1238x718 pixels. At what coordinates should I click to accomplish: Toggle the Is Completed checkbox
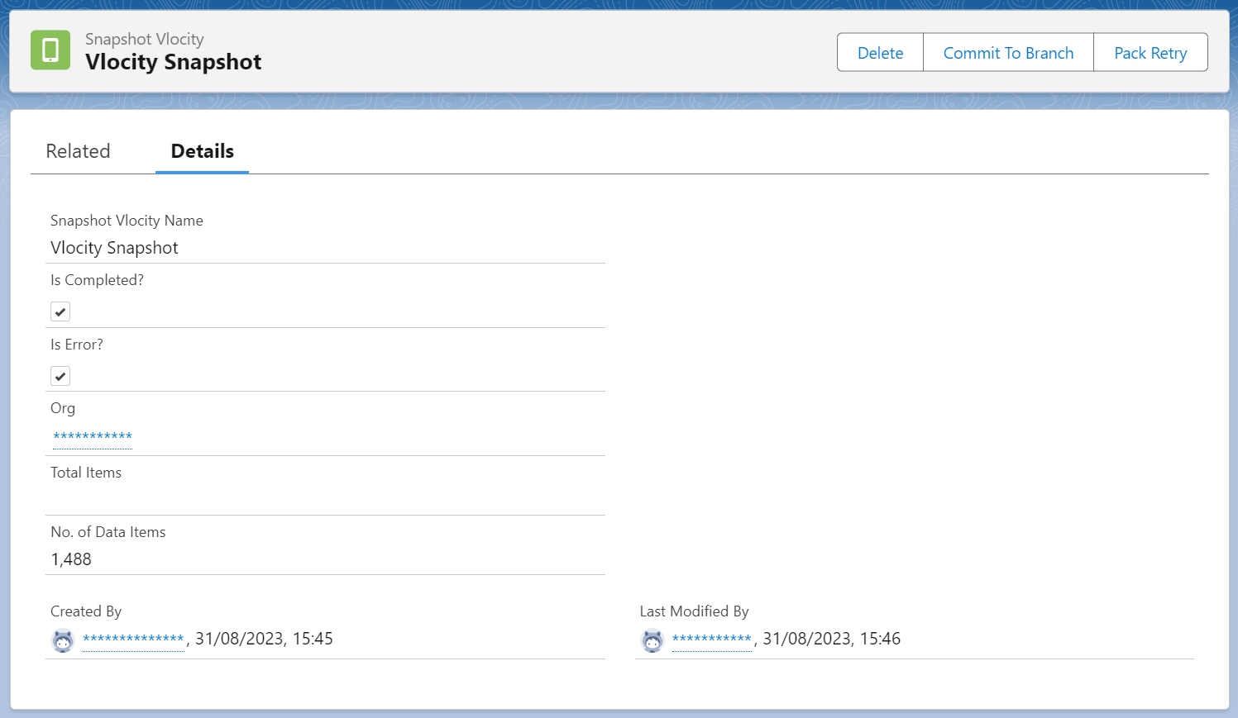60,311
